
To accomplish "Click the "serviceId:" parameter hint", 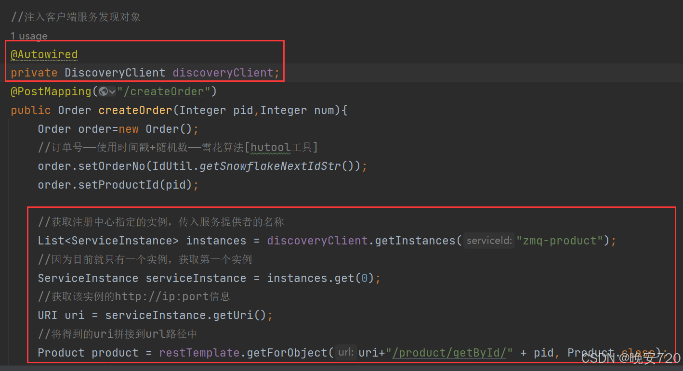I will point(489,241).
